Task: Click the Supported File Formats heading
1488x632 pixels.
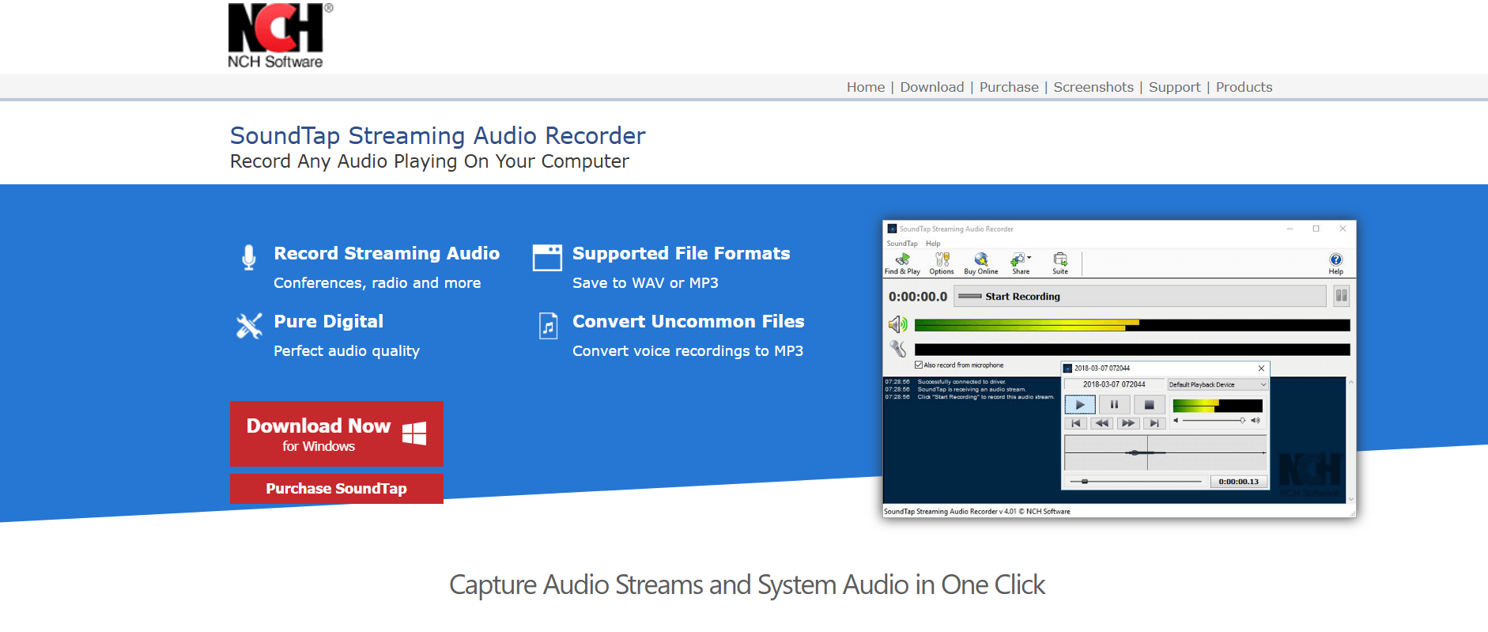Action: tap(681, 253)
